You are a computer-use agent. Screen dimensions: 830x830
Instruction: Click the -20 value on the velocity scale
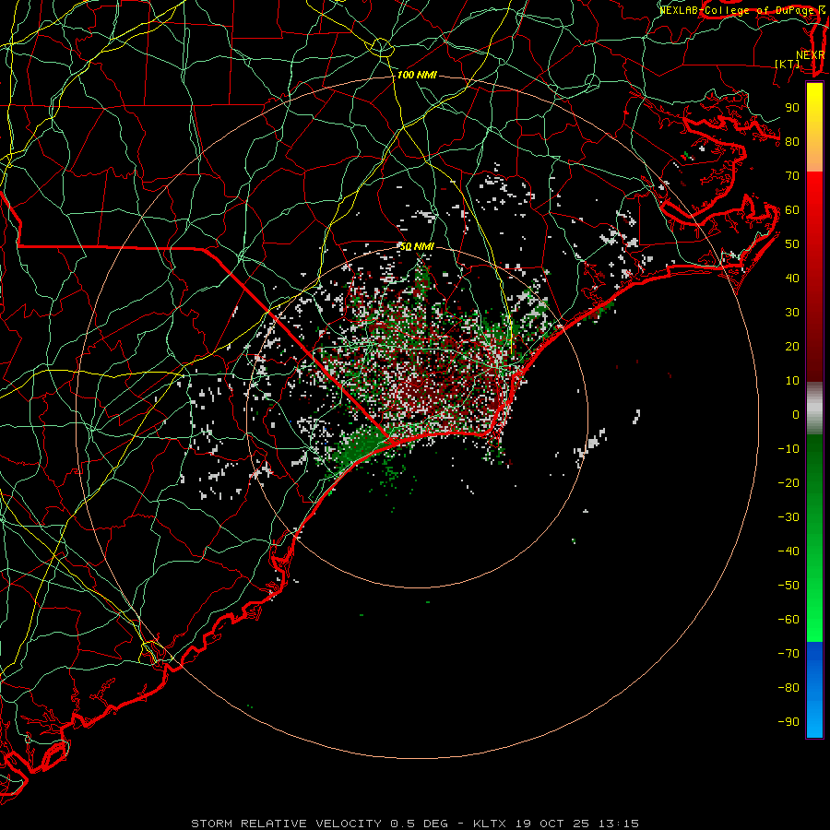point(788,483)
